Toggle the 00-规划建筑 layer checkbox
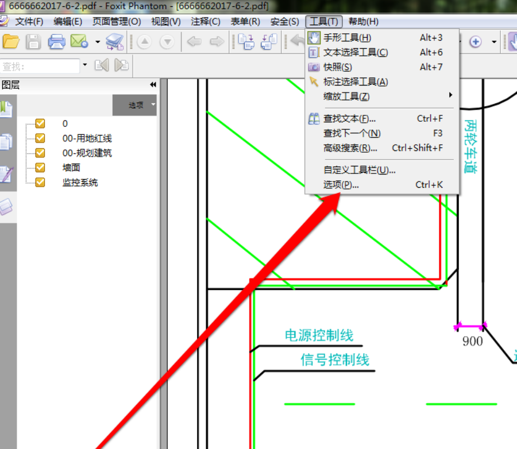Image resolution: width=517 pixels, height=449 pixels. tap(40, 153)
